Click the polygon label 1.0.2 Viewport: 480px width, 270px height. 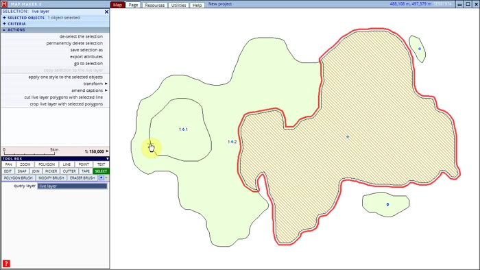pyautogui.click(x=232, y=142)
